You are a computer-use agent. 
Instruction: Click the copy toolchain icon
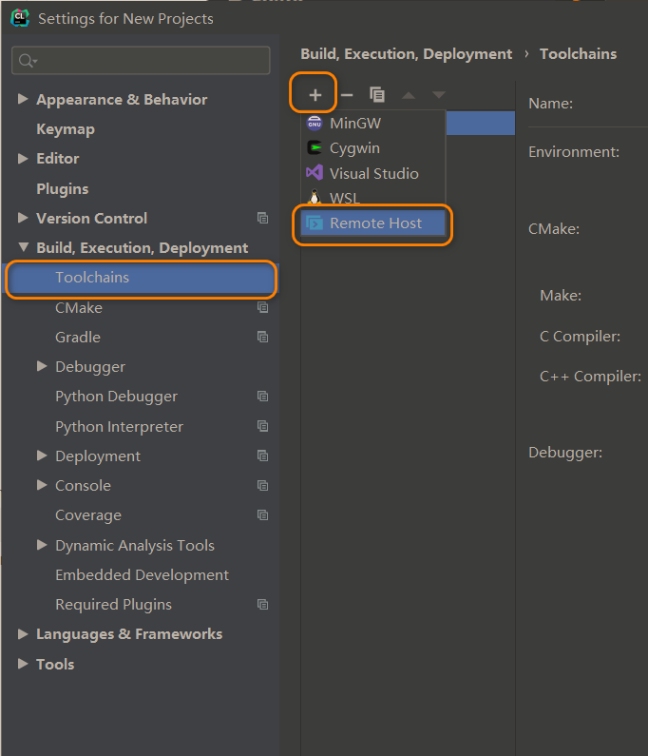pyautogui.click(x=377, y=94)
